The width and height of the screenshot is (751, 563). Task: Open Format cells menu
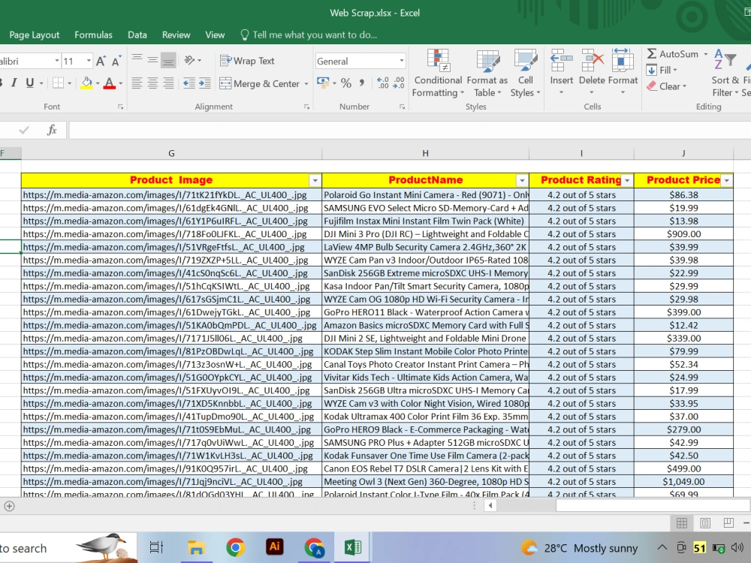623,72
